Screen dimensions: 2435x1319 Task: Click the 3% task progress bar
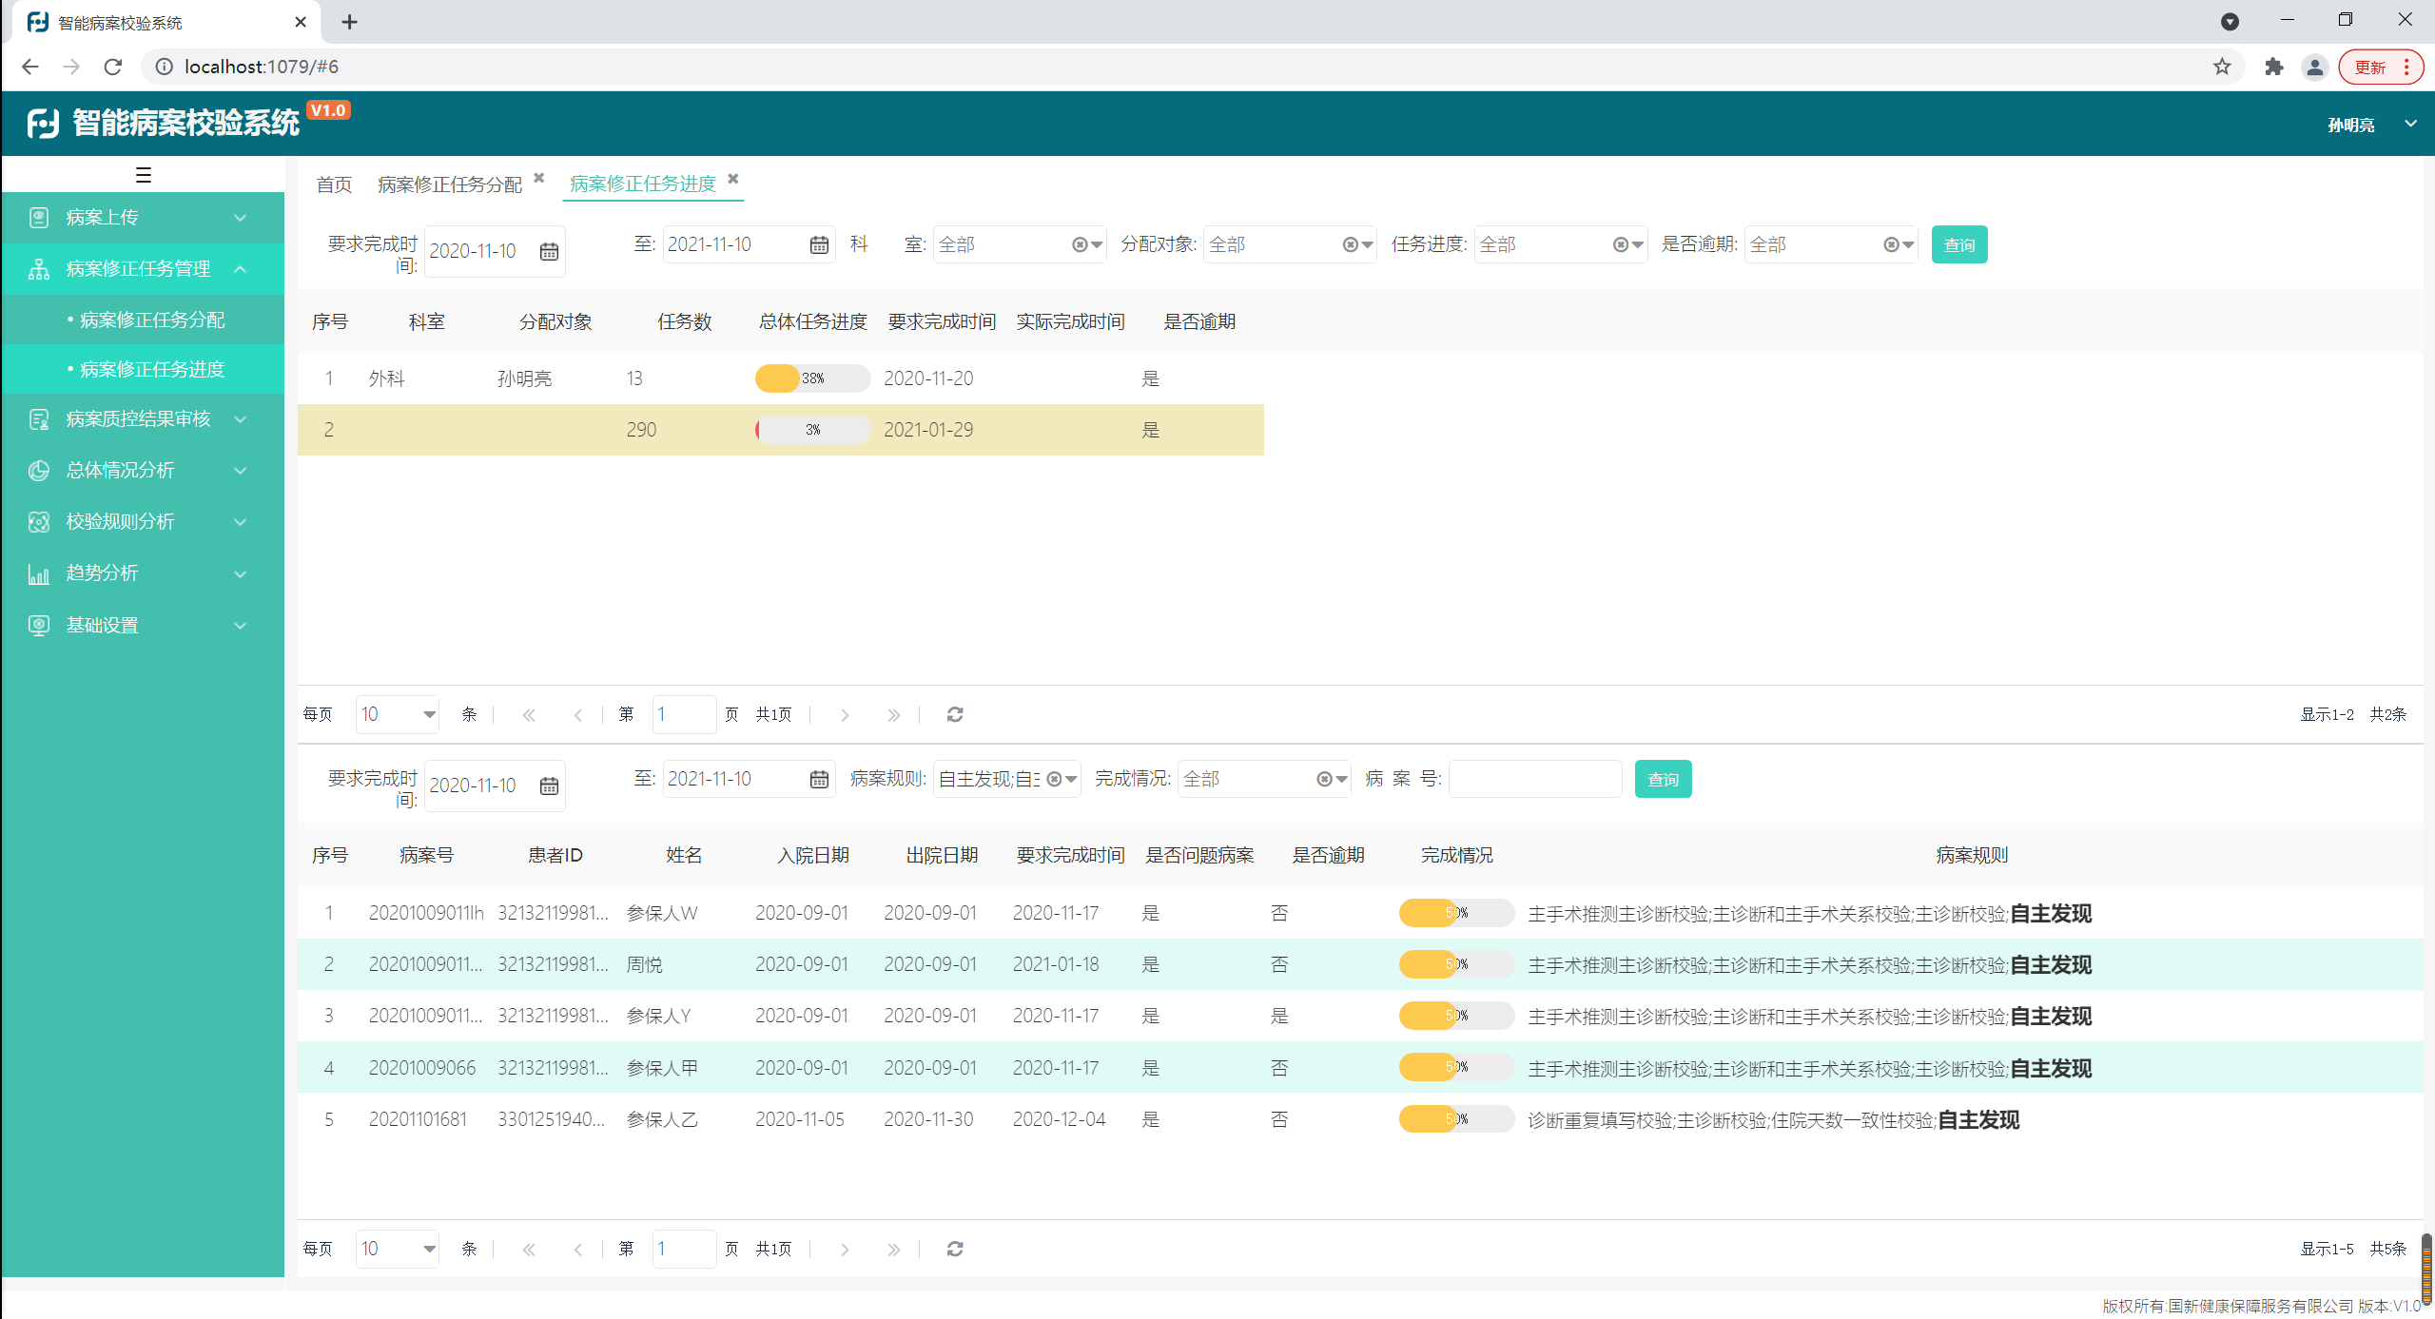tap(812, 430)
